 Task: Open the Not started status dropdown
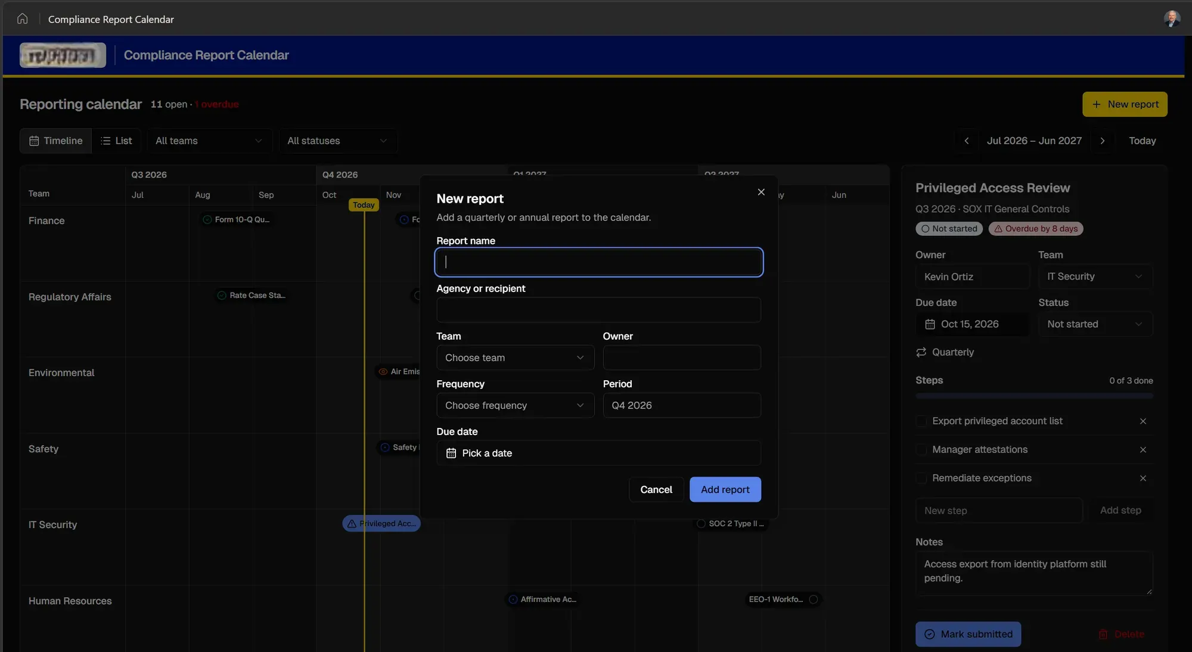point(1095,324)
